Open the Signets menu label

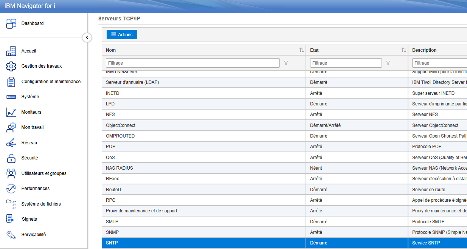(x=29, y=219)
